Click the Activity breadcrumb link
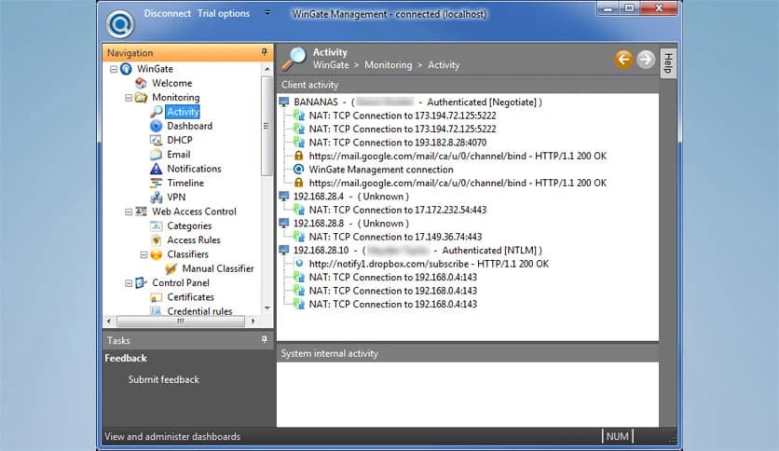The image size is (779, 451). [x=444, y=65]
